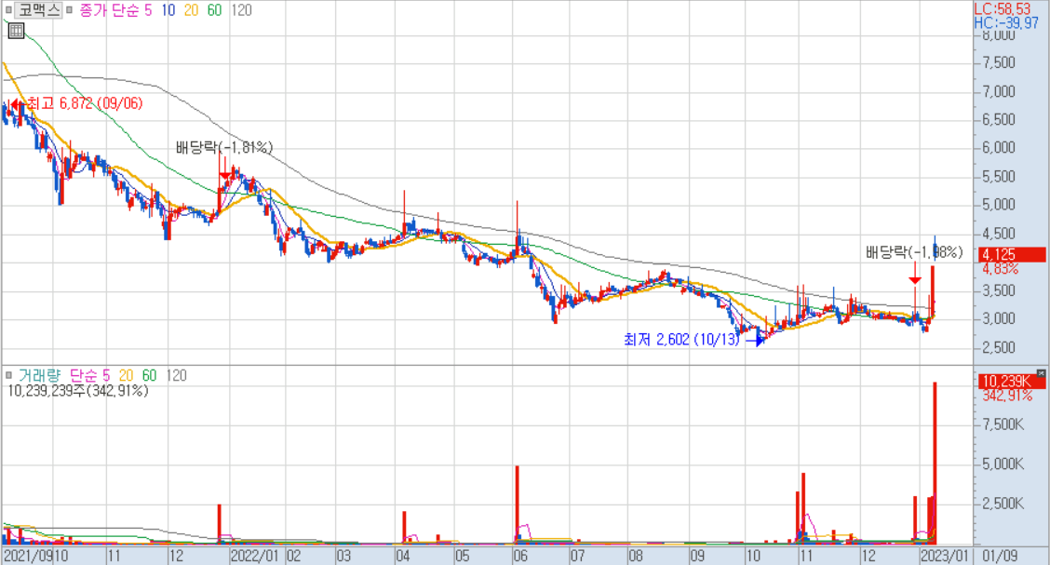This screenshot has width=1050, height=565.
Task: Click the 342.91% value under 10,239K
Action: click(x=1008, y=396)
